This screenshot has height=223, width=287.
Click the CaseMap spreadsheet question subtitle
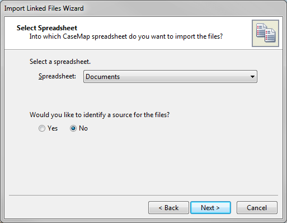tap(126, 36)
